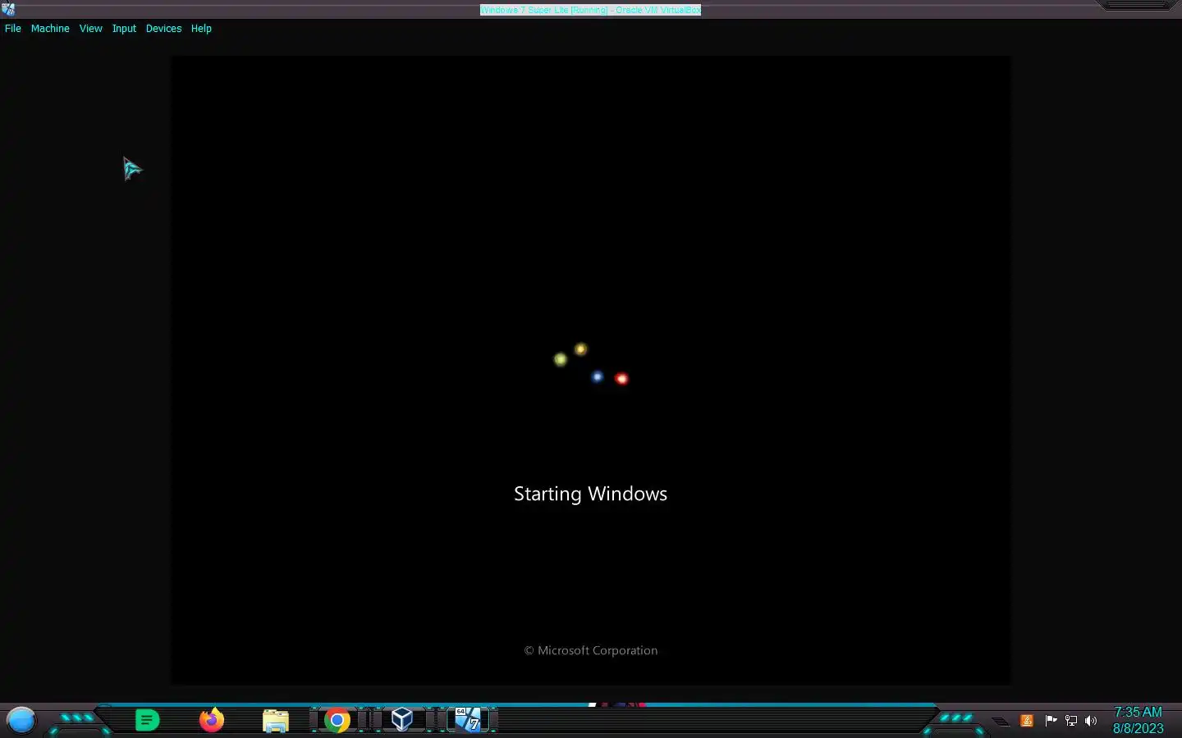Viewport: 1182px width, 738px height.
Task: Open the Devices menu
Action: pos(163,29)
